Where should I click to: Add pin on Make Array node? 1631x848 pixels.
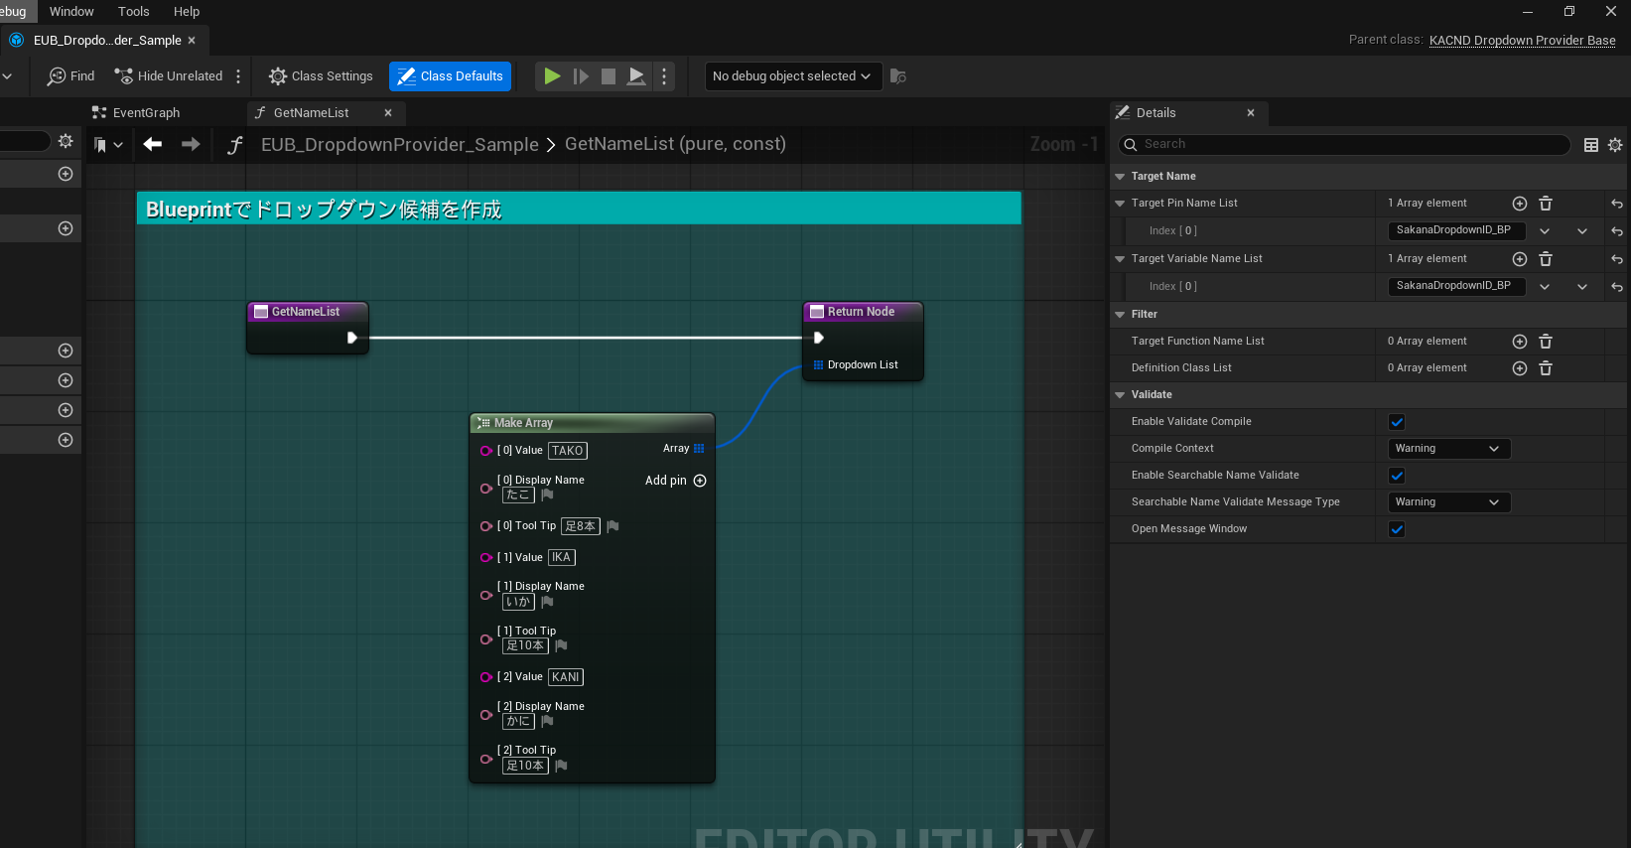699,481
